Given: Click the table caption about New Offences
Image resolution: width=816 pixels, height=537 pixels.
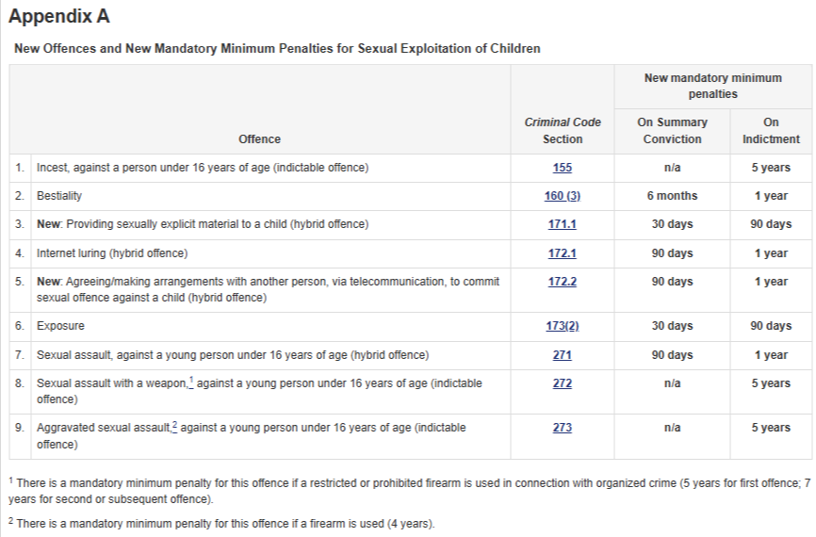Looking at the screenshot, I should click(277, 48).
